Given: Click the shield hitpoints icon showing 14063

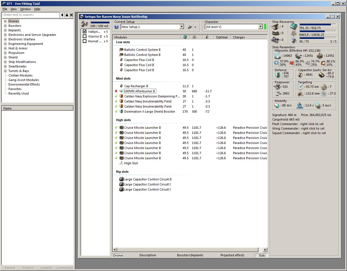Looking at the screenshot, I should (278, 56).
